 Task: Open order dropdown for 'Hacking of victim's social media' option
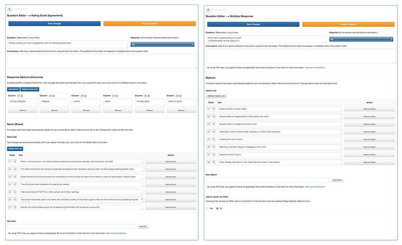click(x=211, y=132)
